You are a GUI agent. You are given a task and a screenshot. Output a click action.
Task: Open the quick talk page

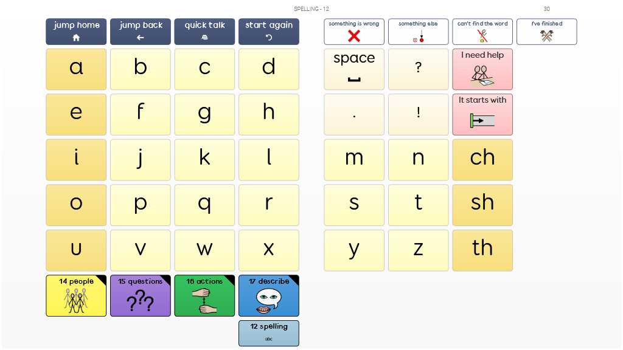pos(204,32)
